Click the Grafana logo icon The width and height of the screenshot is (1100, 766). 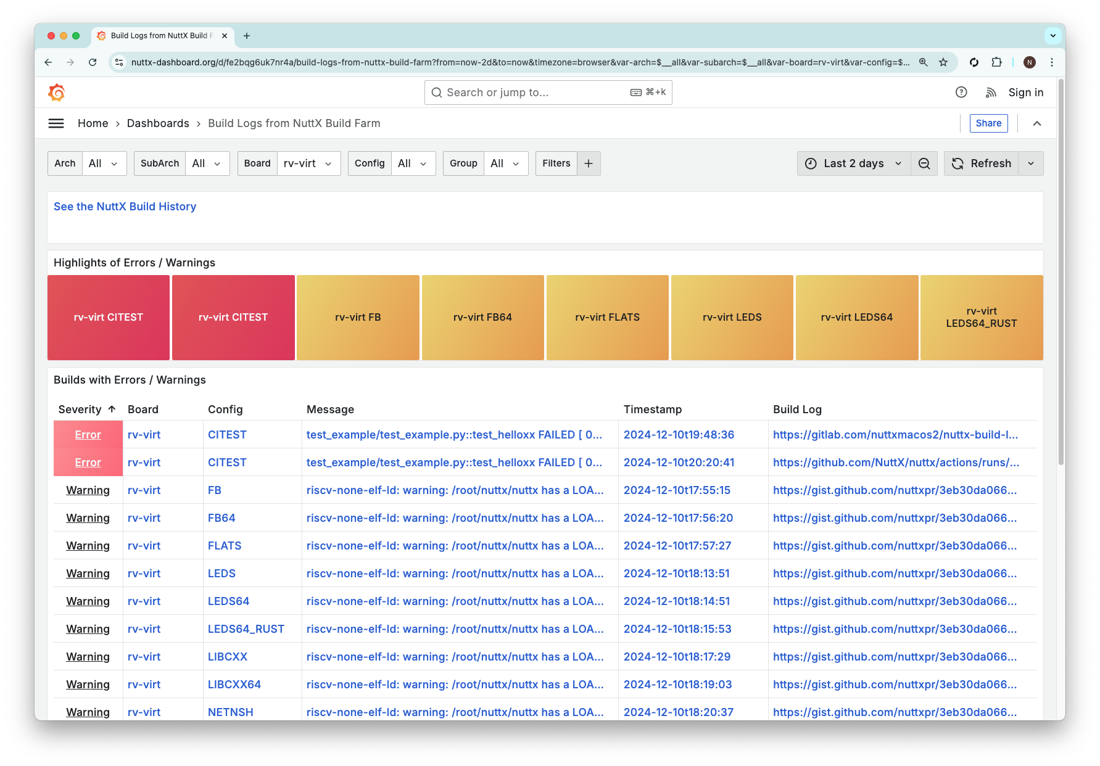click(56, 93)
